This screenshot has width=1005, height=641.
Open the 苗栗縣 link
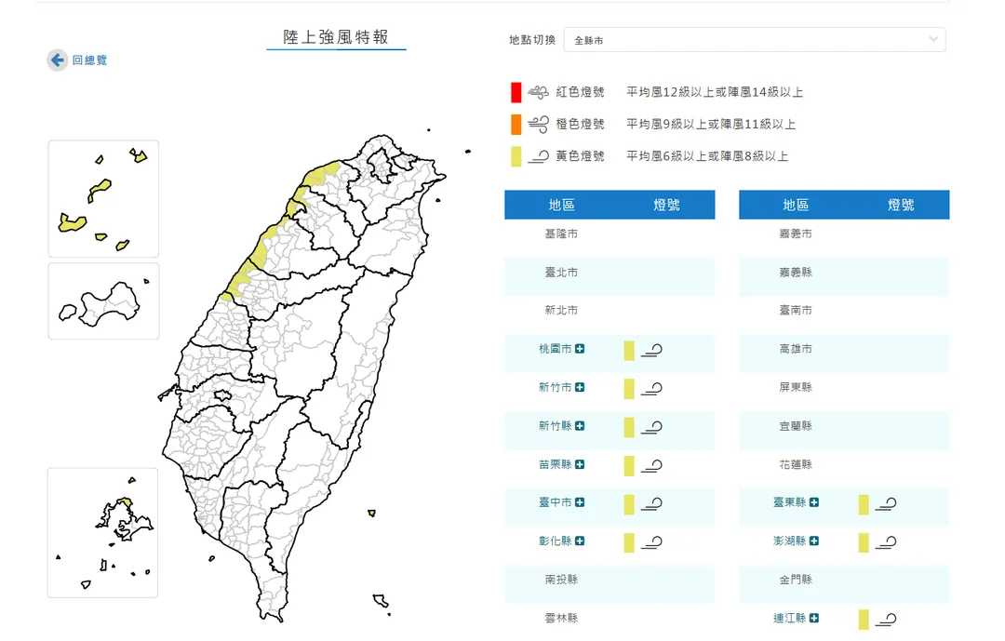[x=555, y=464]
